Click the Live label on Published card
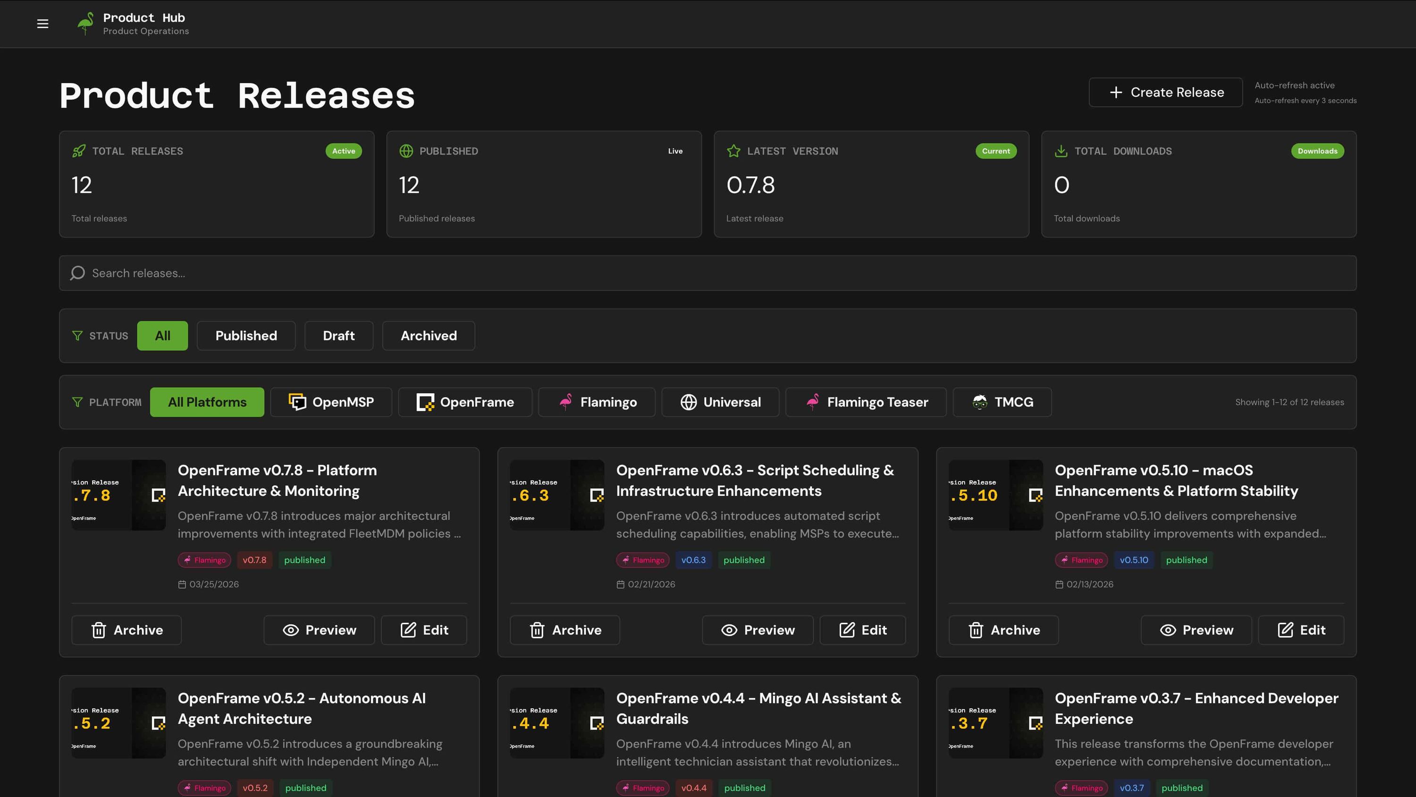The width and height of the screenshot is (1416, 797). point(675,151)
